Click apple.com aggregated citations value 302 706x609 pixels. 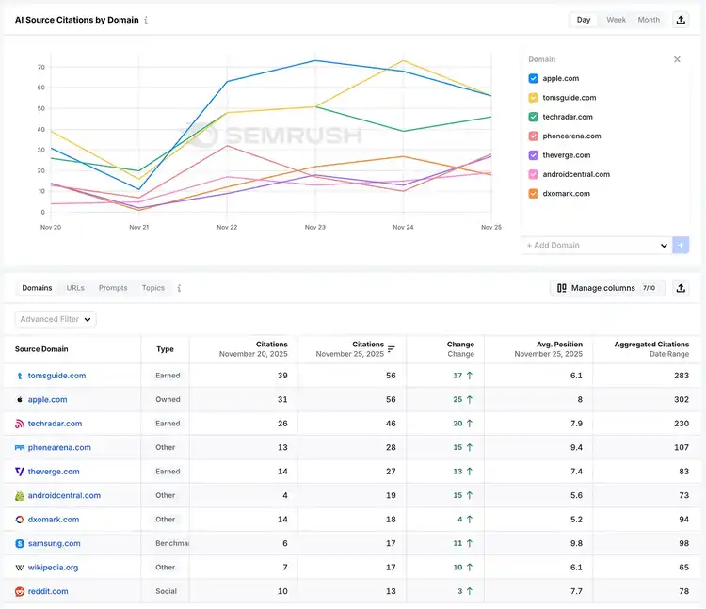tap(682, 399)
